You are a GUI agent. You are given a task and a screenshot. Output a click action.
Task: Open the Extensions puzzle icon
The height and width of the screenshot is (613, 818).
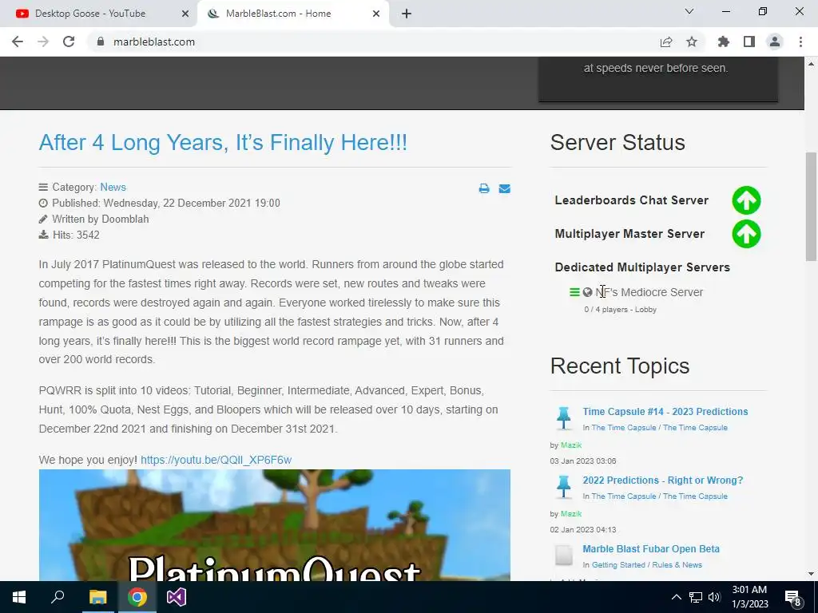coord(724,42)
